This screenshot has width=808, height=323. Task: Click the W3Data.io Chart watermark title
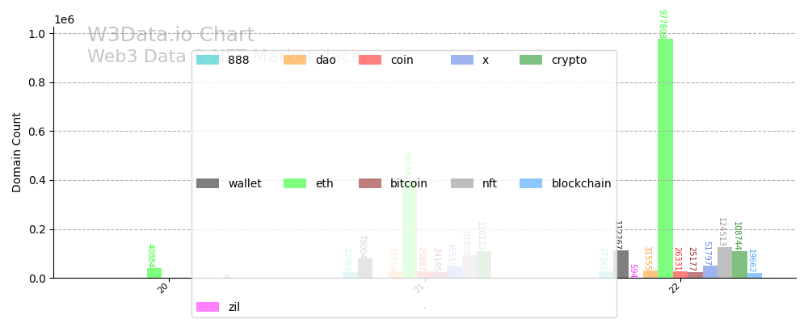click(170, 36)
